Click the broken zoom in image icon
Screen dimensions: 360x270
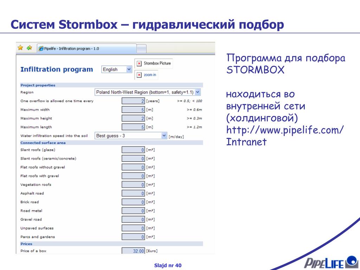pyautogui.click(x=139, y=75)
